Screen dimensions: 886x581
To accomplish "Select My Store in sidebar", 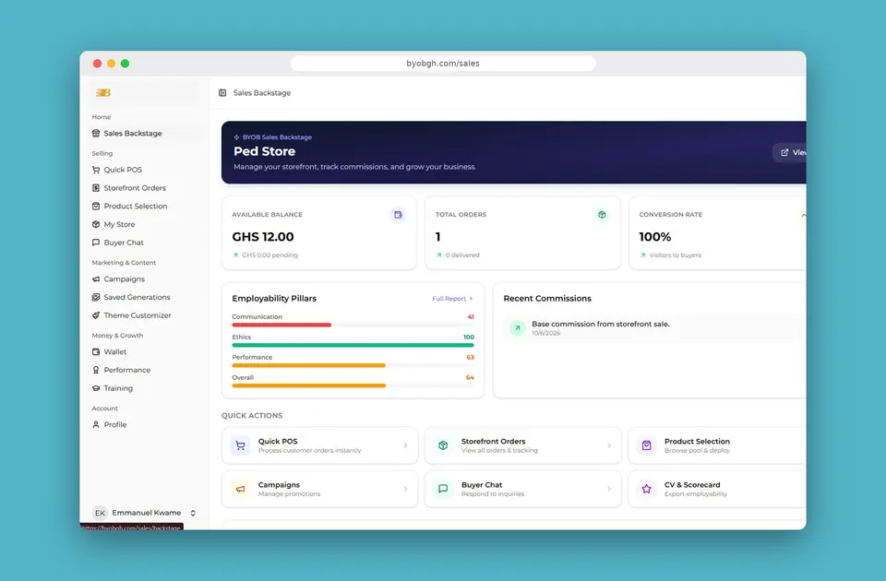I will [146, 224].
